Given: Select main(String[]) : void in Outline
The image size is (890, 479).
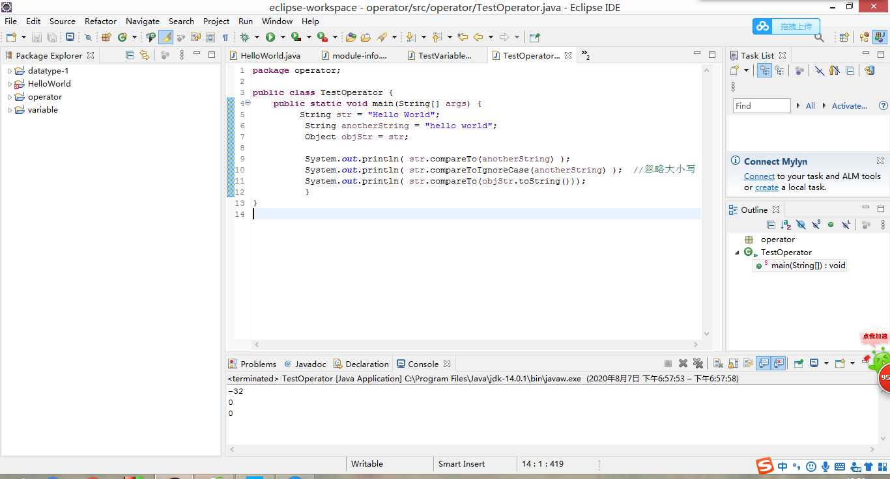Looking at the screenshot, I should (801, 266).
